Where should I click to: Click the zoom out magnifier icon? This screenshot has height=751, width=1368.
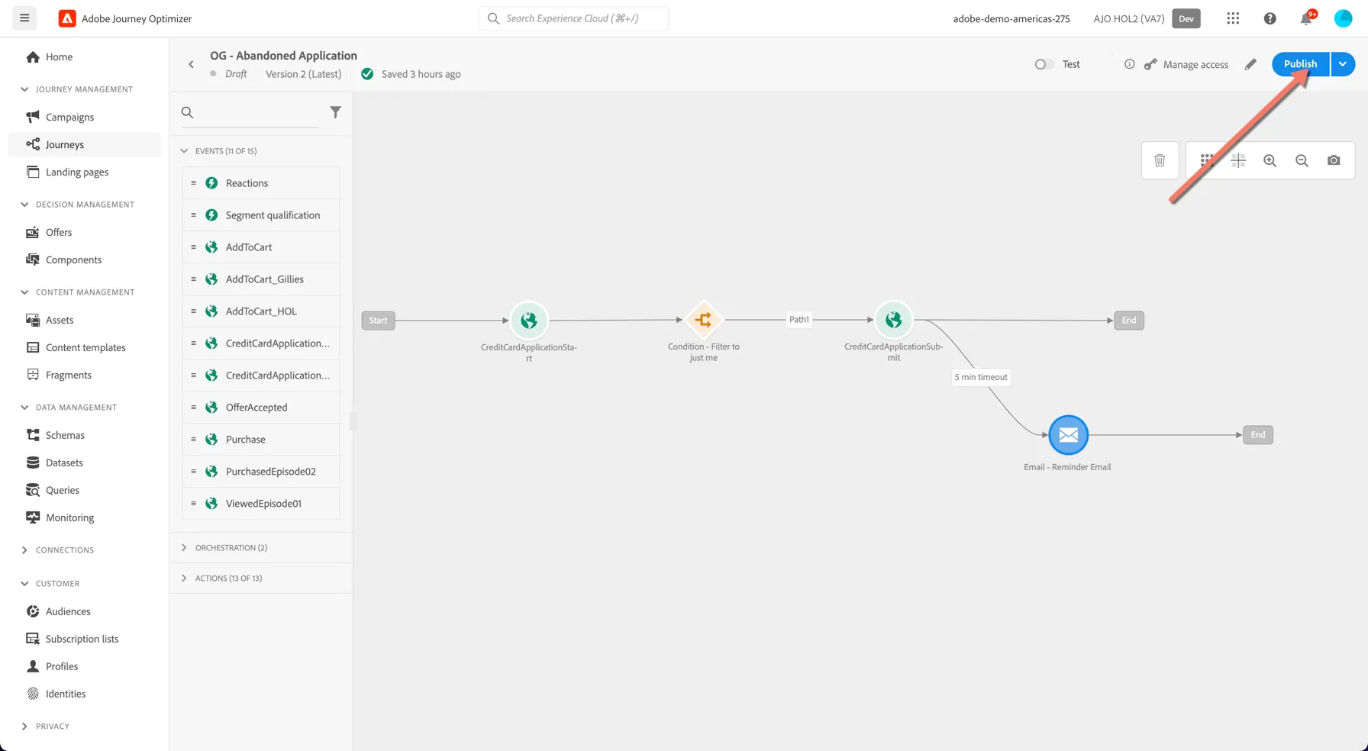point(1302,160)
